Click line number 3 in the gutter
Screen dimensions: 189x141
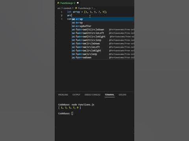point(61,19)
